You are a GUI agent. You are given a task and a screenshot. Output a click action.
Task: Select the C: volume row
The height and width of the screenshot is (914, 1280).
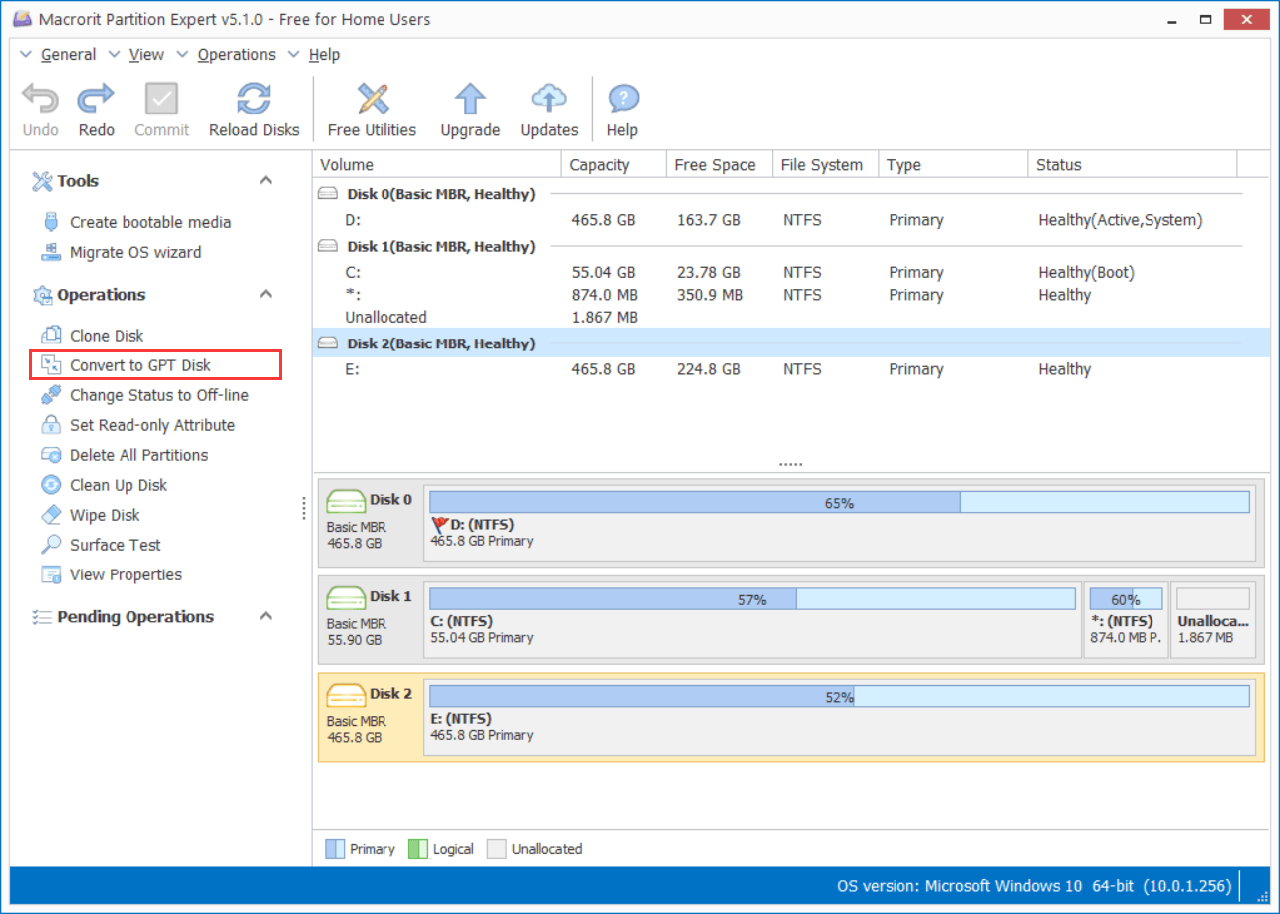[791, 272]
